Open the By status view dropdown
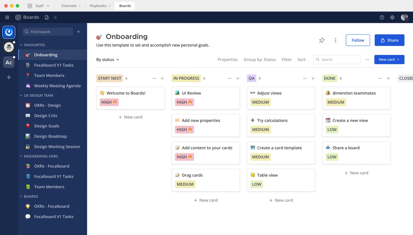 pos(107,60)
